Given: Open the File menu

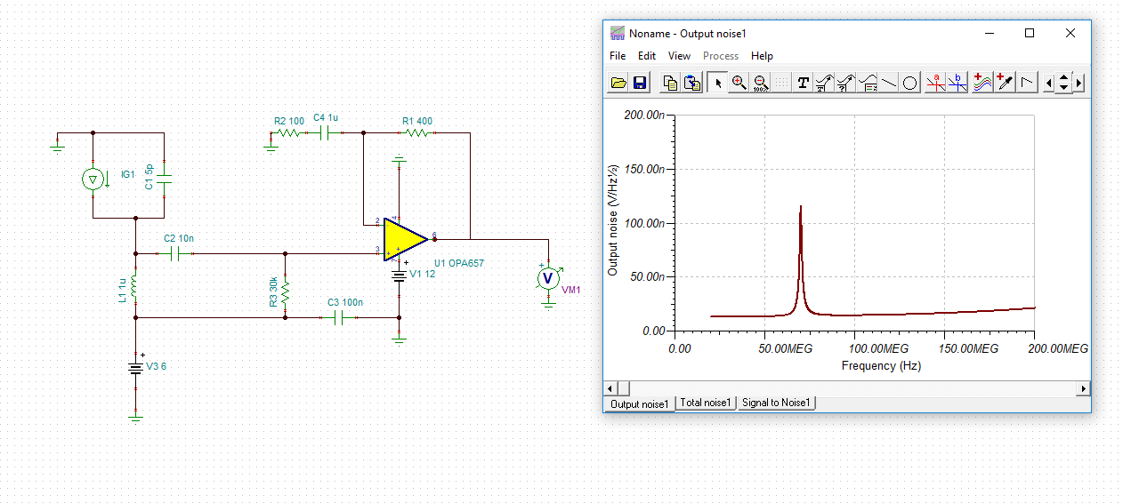Looking at the screenshot, I should pyautogui.click(x=618, y=56).
